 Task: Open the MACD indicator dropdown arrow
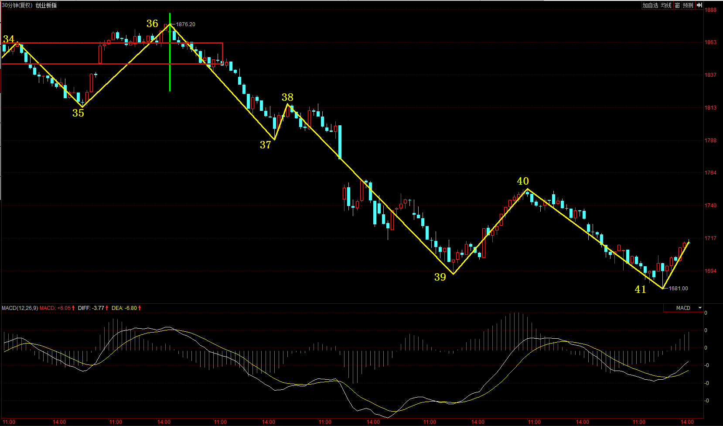700,308
